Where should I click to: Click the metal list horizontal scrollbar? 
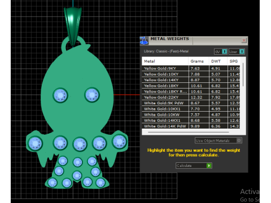coord(188,132)
